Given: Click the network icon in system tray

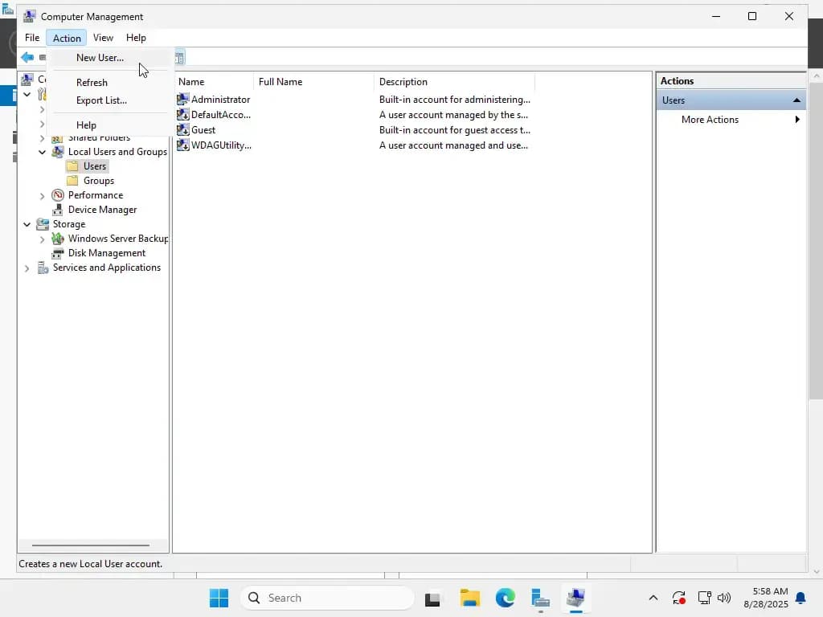Looking at the screenshot, I should tap(704, 598).
